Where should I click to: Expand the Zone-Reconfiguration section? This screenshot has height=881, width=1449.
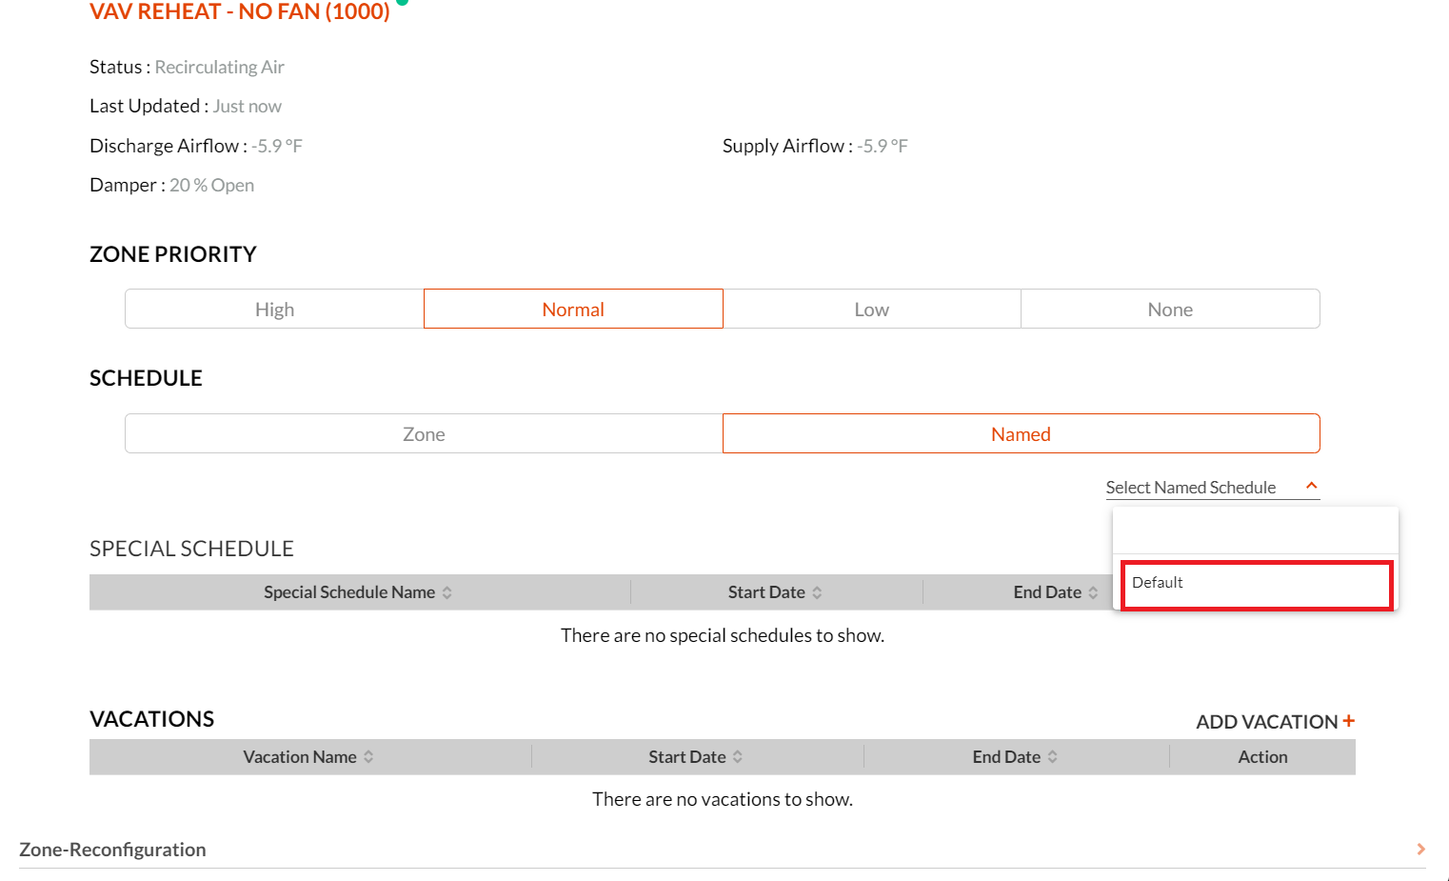click(x=1420, y=849)
